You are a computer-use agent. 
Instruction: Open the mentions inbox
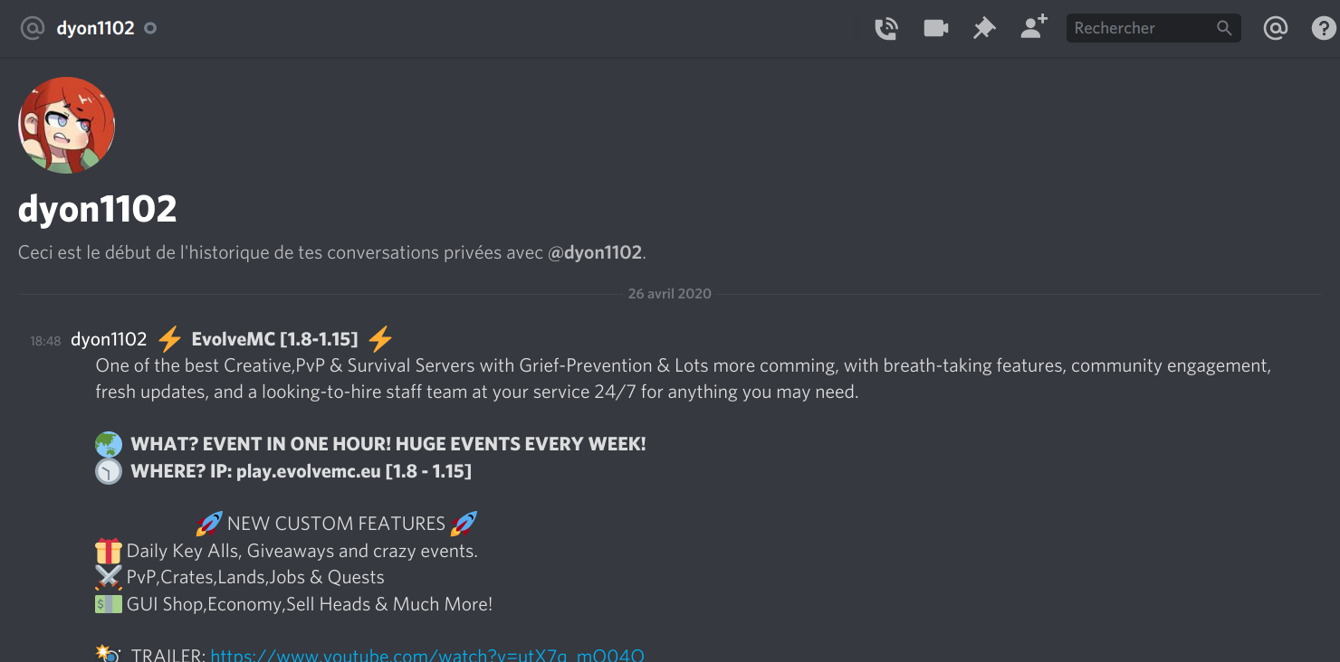[1275, 28]
